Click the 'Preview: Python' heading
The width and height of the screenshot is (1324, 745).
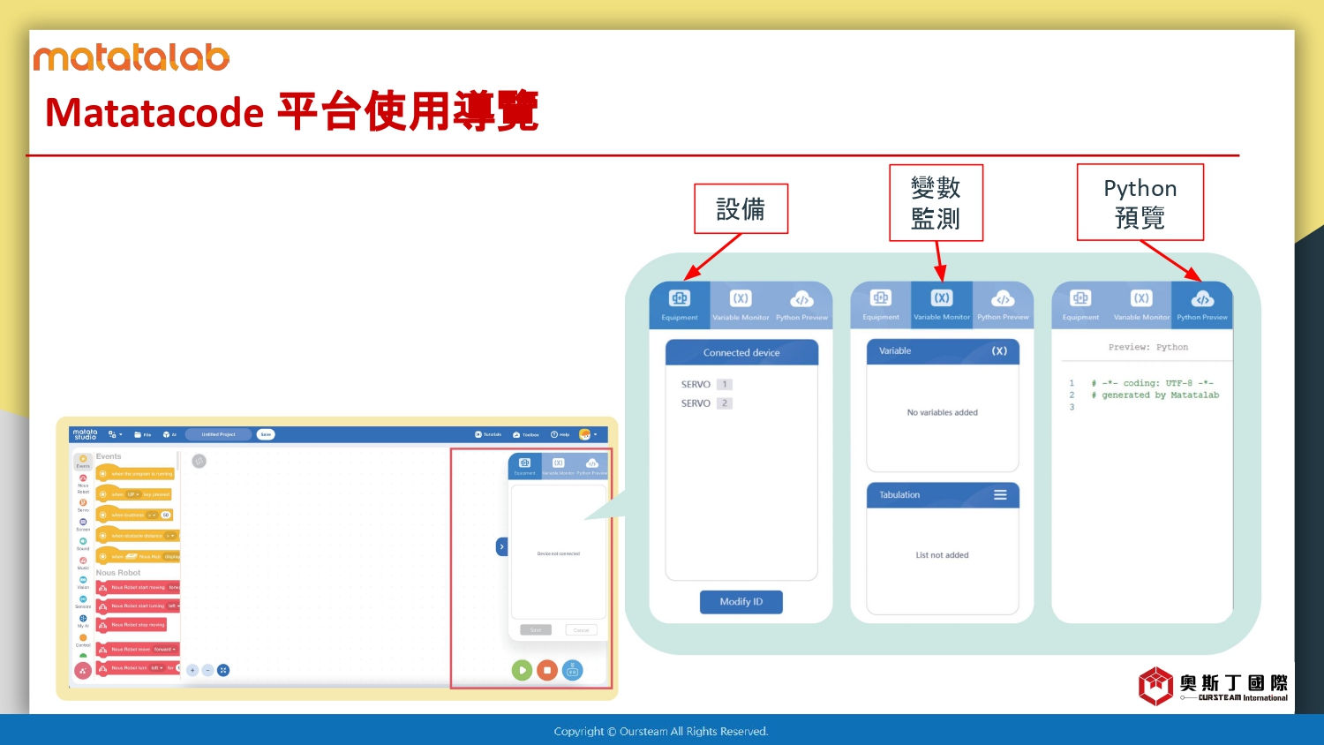[1148, 347]
